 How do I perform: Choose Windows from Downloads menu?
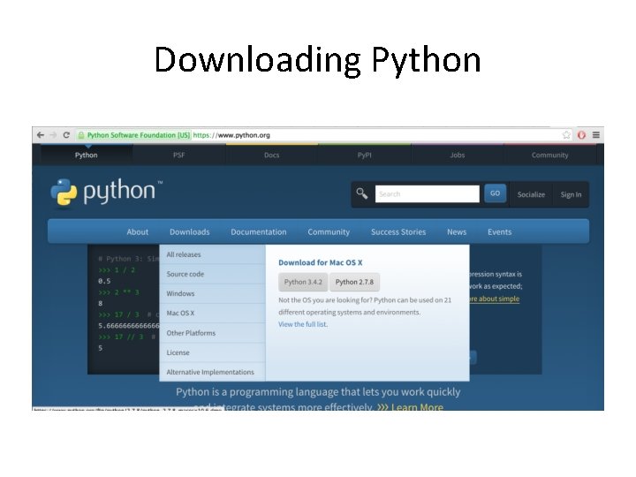click(213, 293)
